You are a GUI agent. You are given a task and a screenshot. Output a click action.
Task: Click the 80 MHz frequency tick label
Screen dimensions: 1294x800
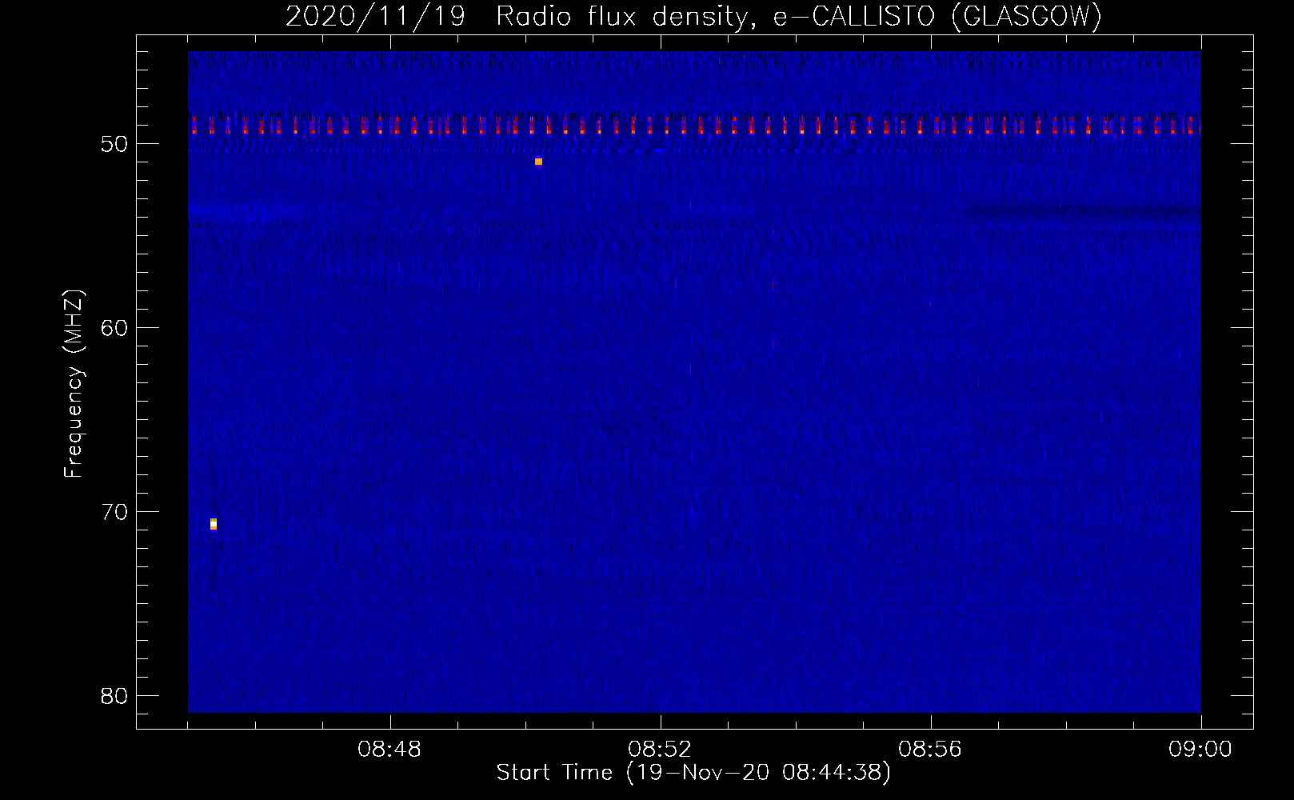click(x=114, y=696)
